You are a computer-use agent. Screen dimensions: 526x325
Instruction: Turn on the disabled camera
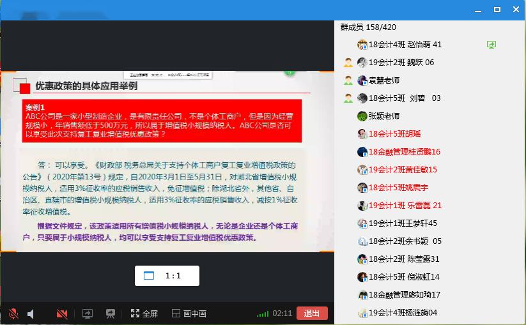[x=62, y=314]
